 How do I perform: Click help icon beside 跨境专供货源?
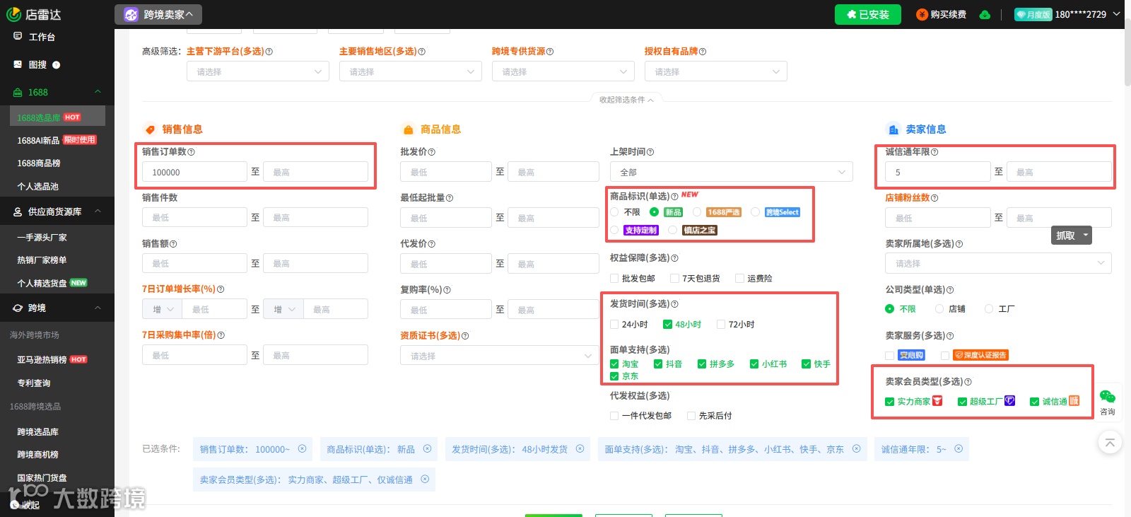pos(550,52)
